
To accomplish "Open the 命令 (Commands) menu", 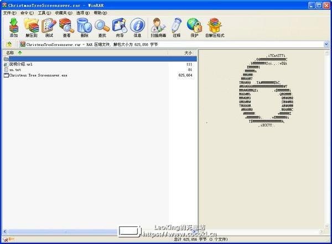I will pyautogui.click(x=27, y=13).
